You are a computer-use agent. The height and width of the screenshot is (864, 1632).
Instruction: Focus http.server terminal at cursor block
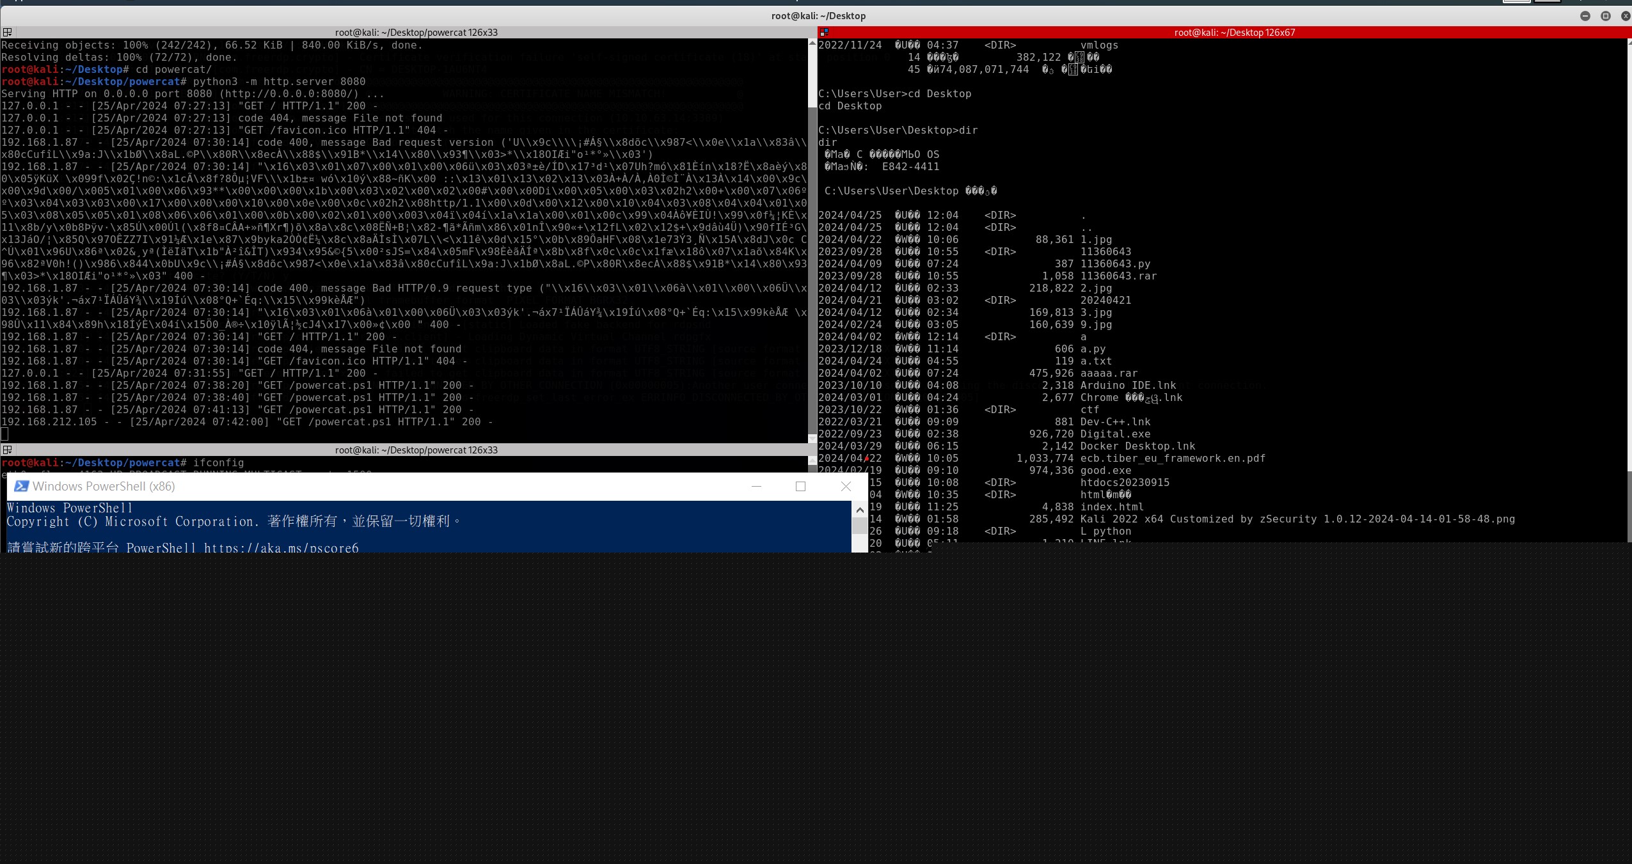(5, 434)
